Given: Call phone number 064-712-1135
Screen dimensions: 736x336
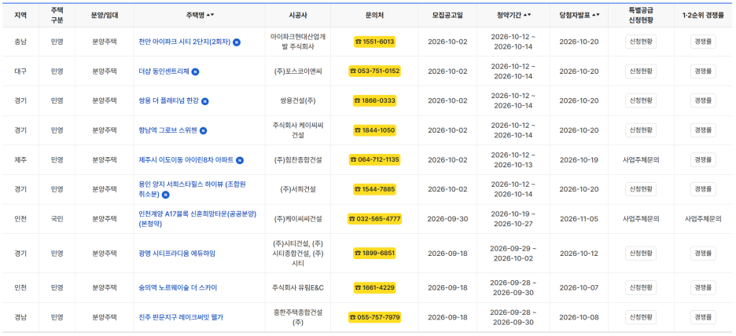Looking at the screenshot, I should (x=374, y=160).
